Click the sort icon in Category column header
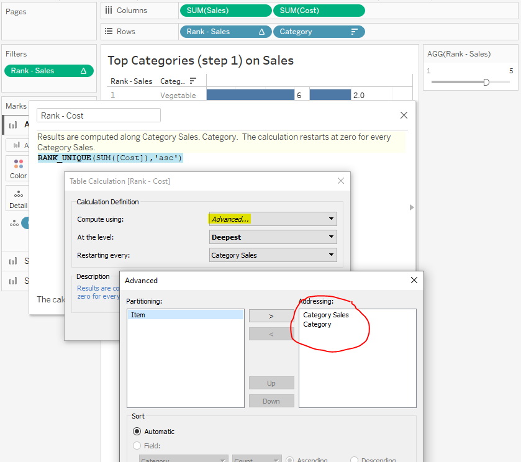This screenshot has width=521, height=462. 193,81
